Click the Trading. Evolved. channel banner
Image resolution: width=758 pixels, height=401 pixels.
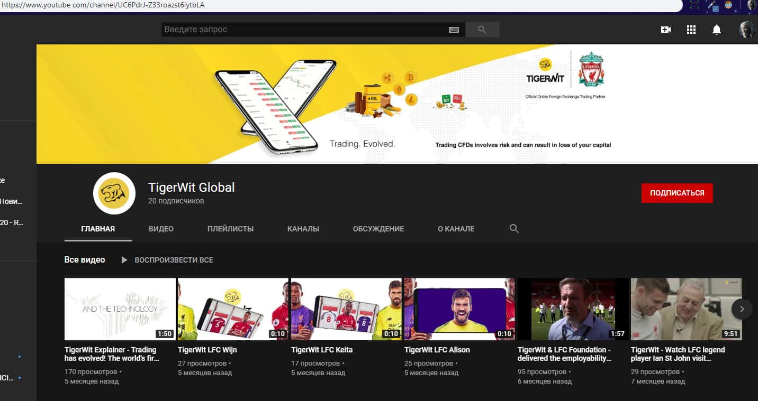[397, 104]
